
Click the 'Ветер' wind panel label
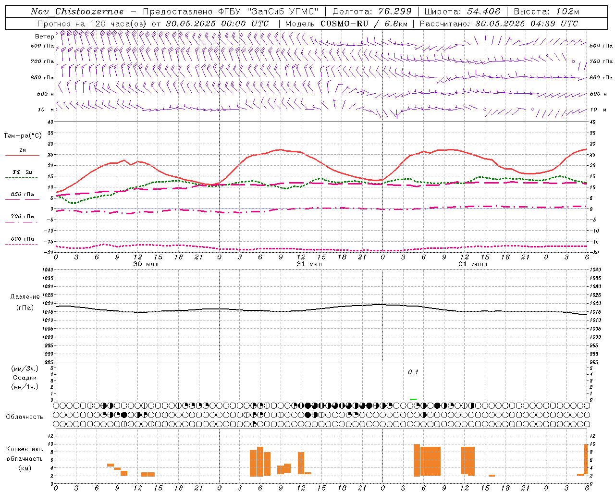(44, 37)
